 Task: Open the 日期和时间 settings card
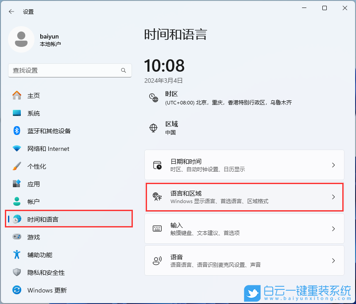244,165
